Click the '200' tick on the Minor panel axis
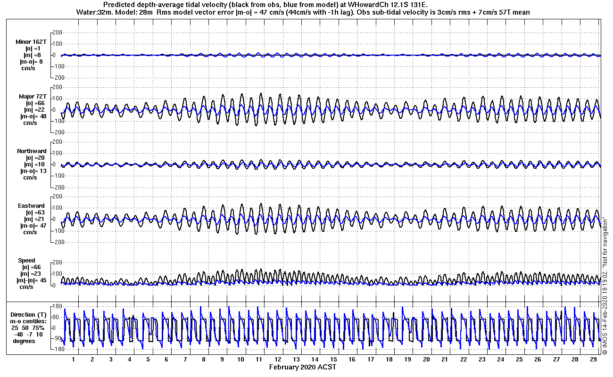 [x=57, y=33]
